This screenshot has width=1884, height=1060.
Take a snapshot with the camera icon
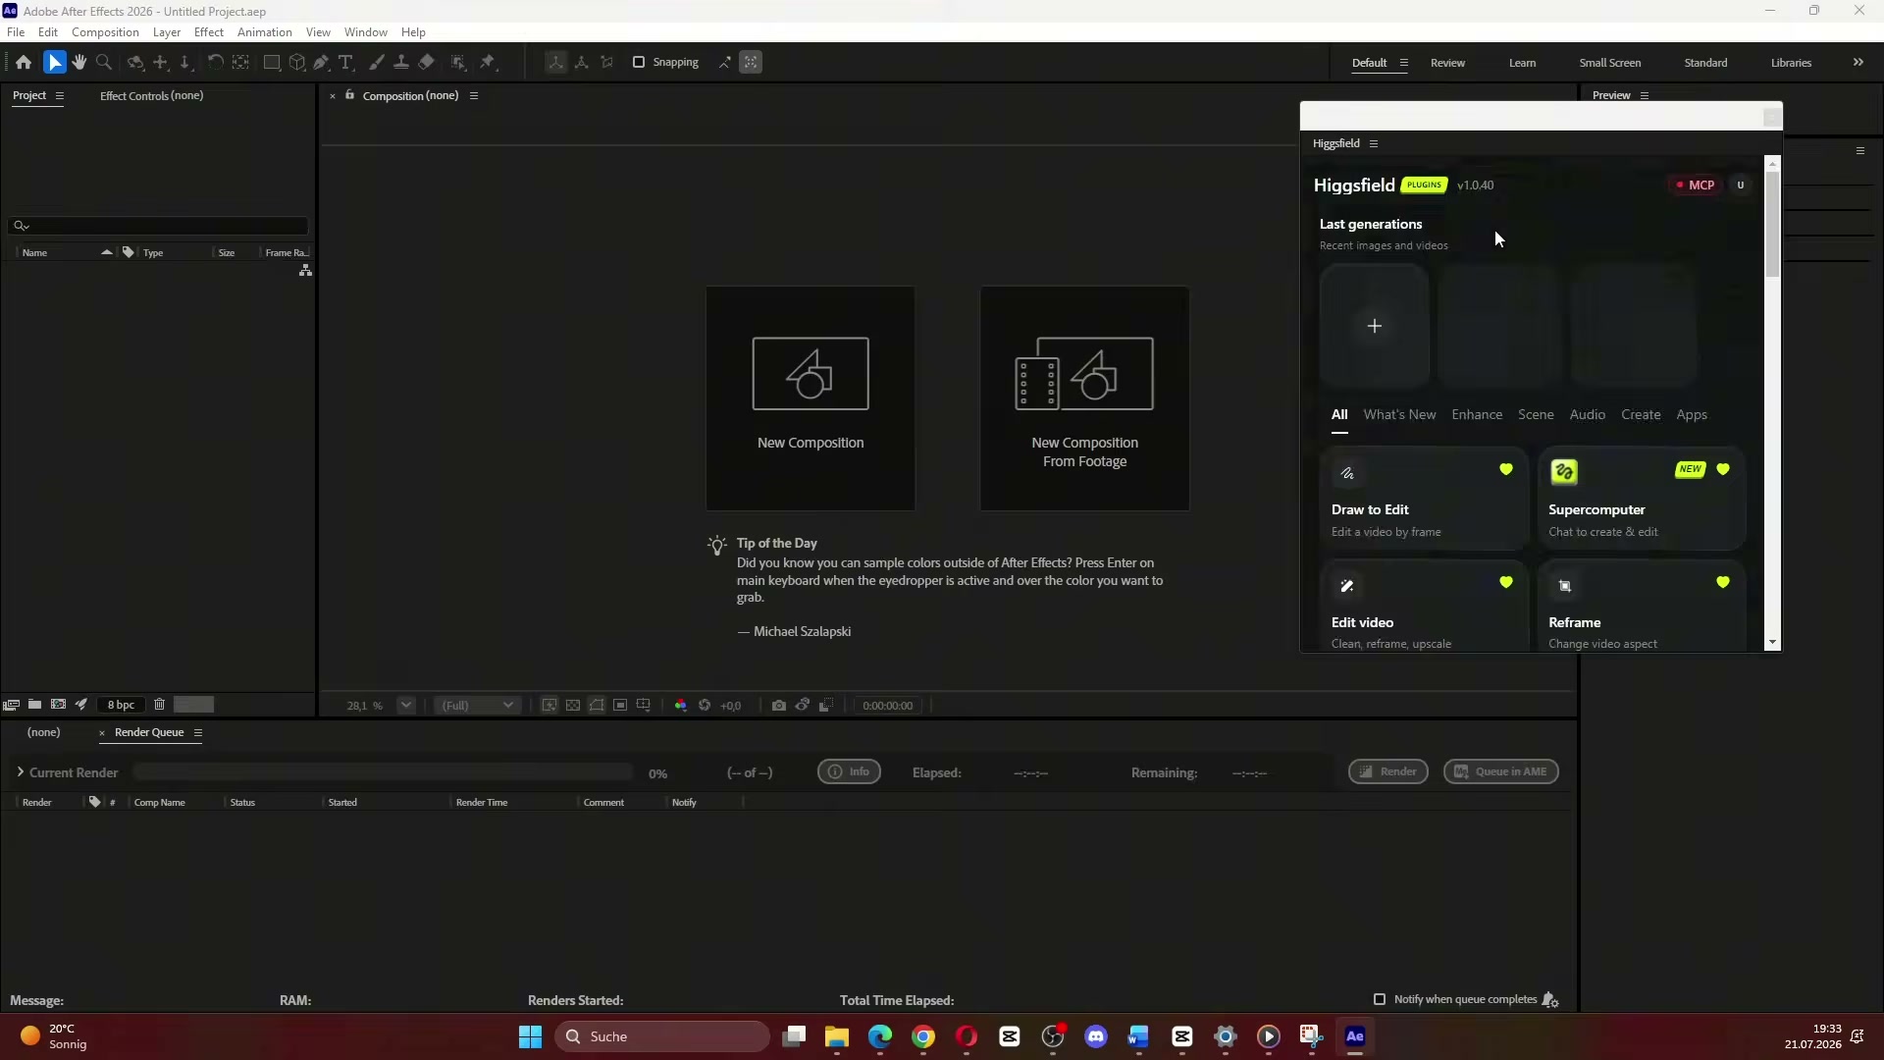[x=778, y=706]
